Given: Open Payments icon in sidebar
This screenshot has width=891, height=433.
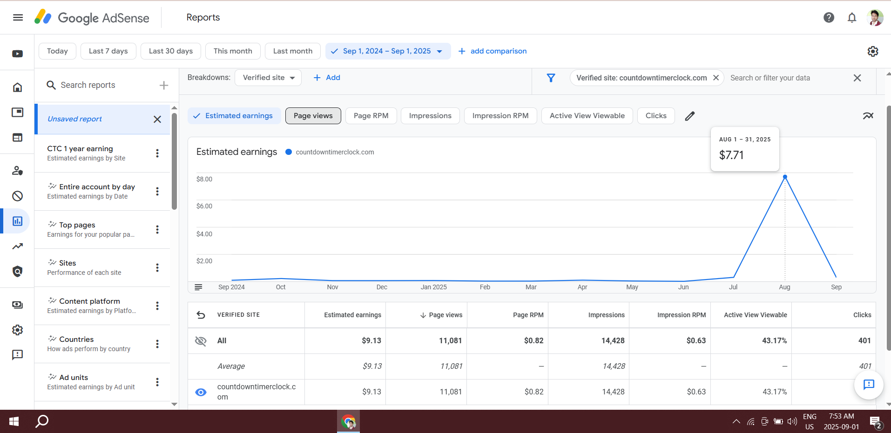Looking at the screenshot, I should (18, 305).
